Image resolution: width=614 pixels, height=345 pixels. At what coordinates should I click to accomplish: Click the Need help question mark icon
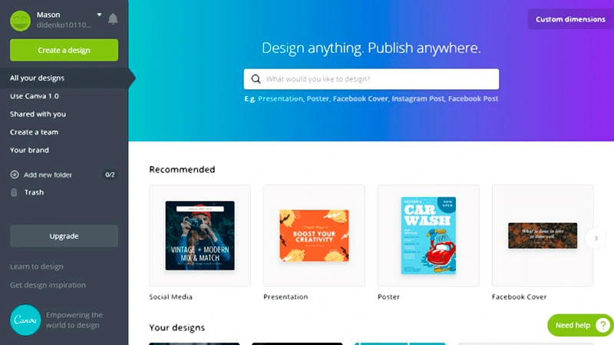point(602,325)
